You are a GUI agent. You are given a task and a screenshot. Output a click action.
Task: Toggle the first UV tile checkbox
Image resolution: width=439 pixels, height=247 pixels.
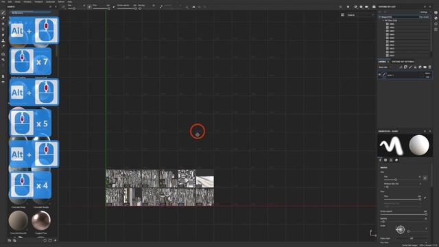pos(387,24)
